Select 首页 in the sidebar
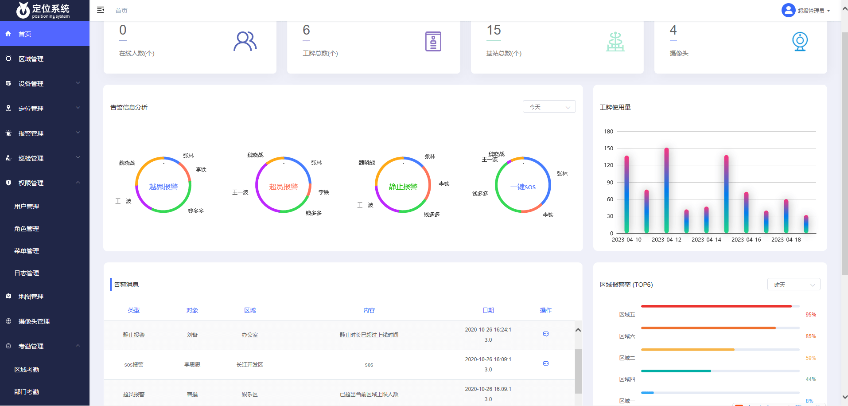The image size is (848, 406). tap(45, 34)
